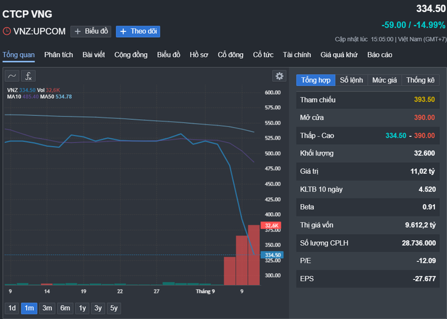Click the tallest red volume bar
Screen dimensions: 447x319
(x=254, y=255)
